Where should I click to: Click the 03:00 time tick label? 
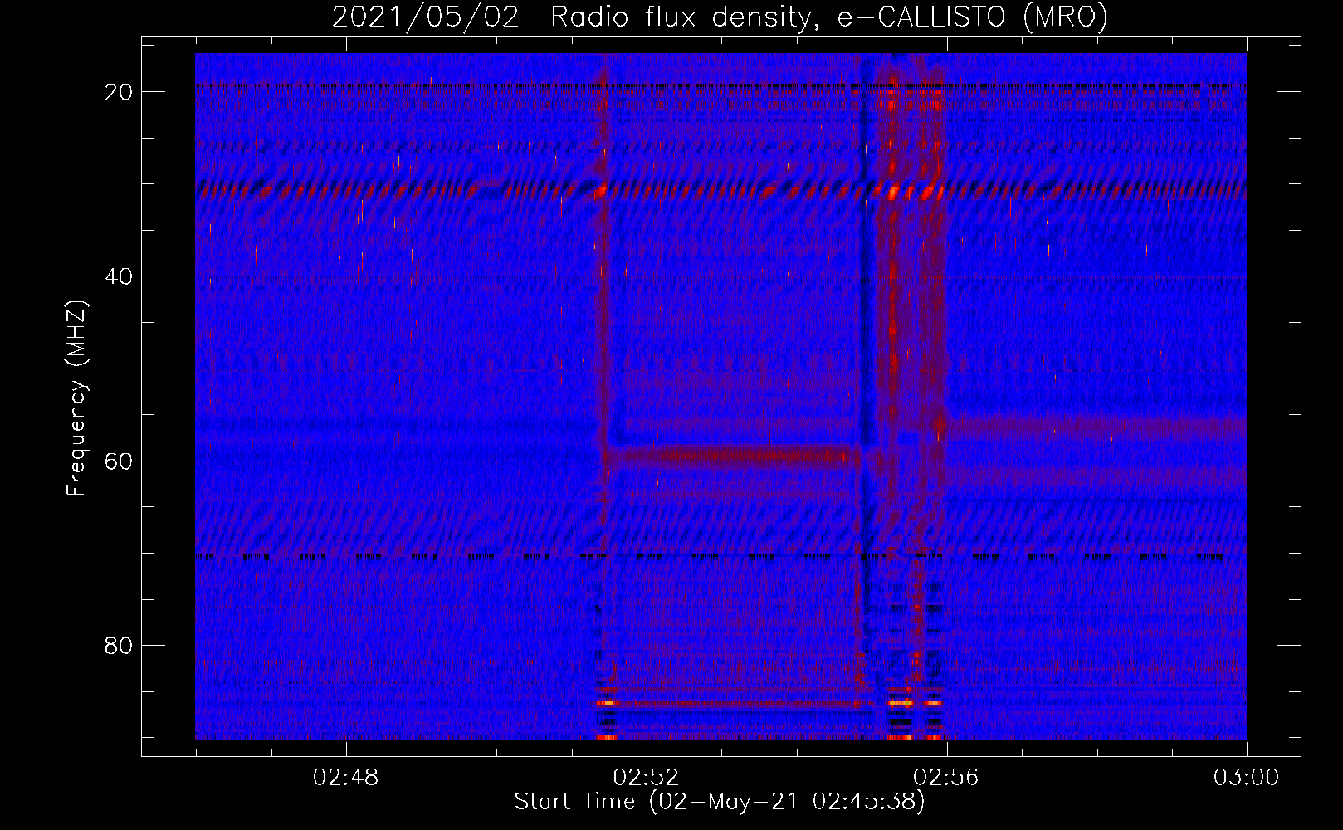click(x=1247, y=778)
